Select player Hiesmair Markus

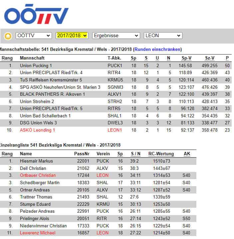37,161
